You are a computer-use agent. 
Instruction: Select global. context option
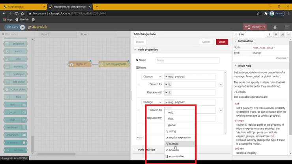pos(180,125)
